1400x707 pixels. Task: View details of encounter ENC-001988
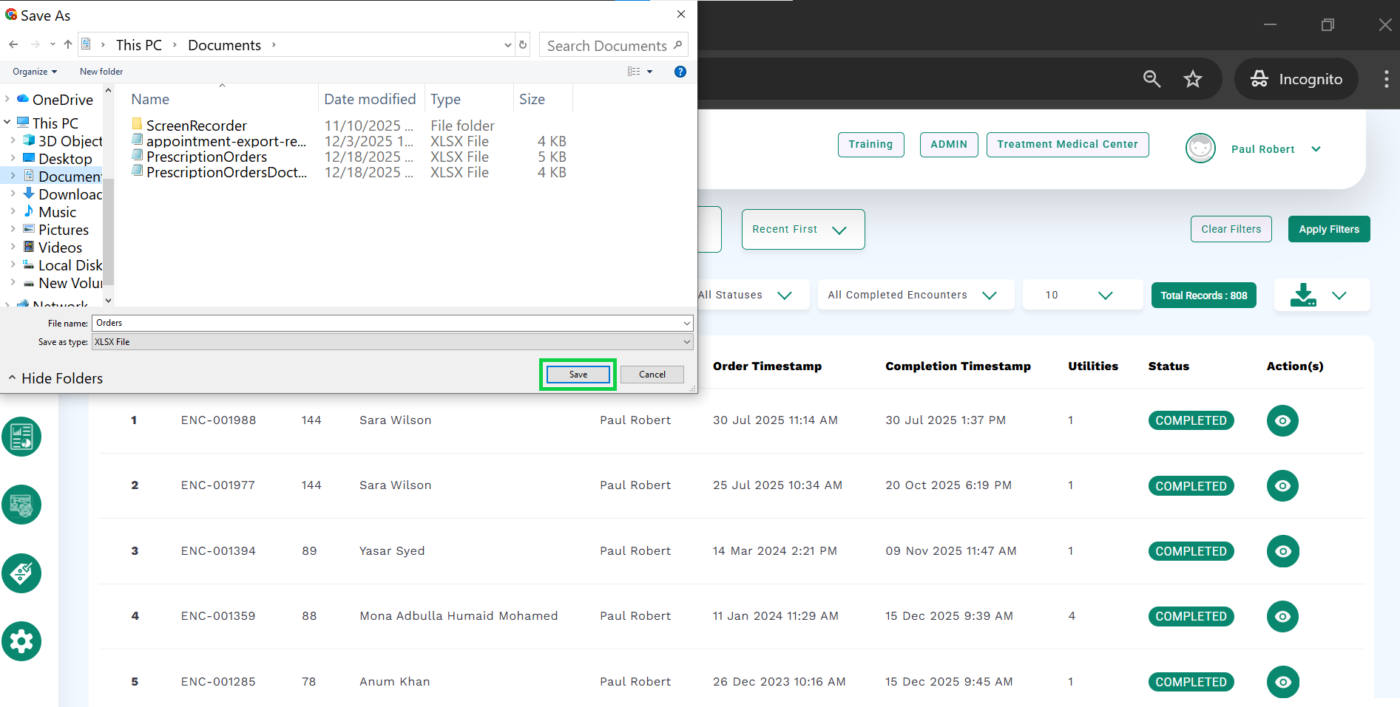click(1282, 420)
